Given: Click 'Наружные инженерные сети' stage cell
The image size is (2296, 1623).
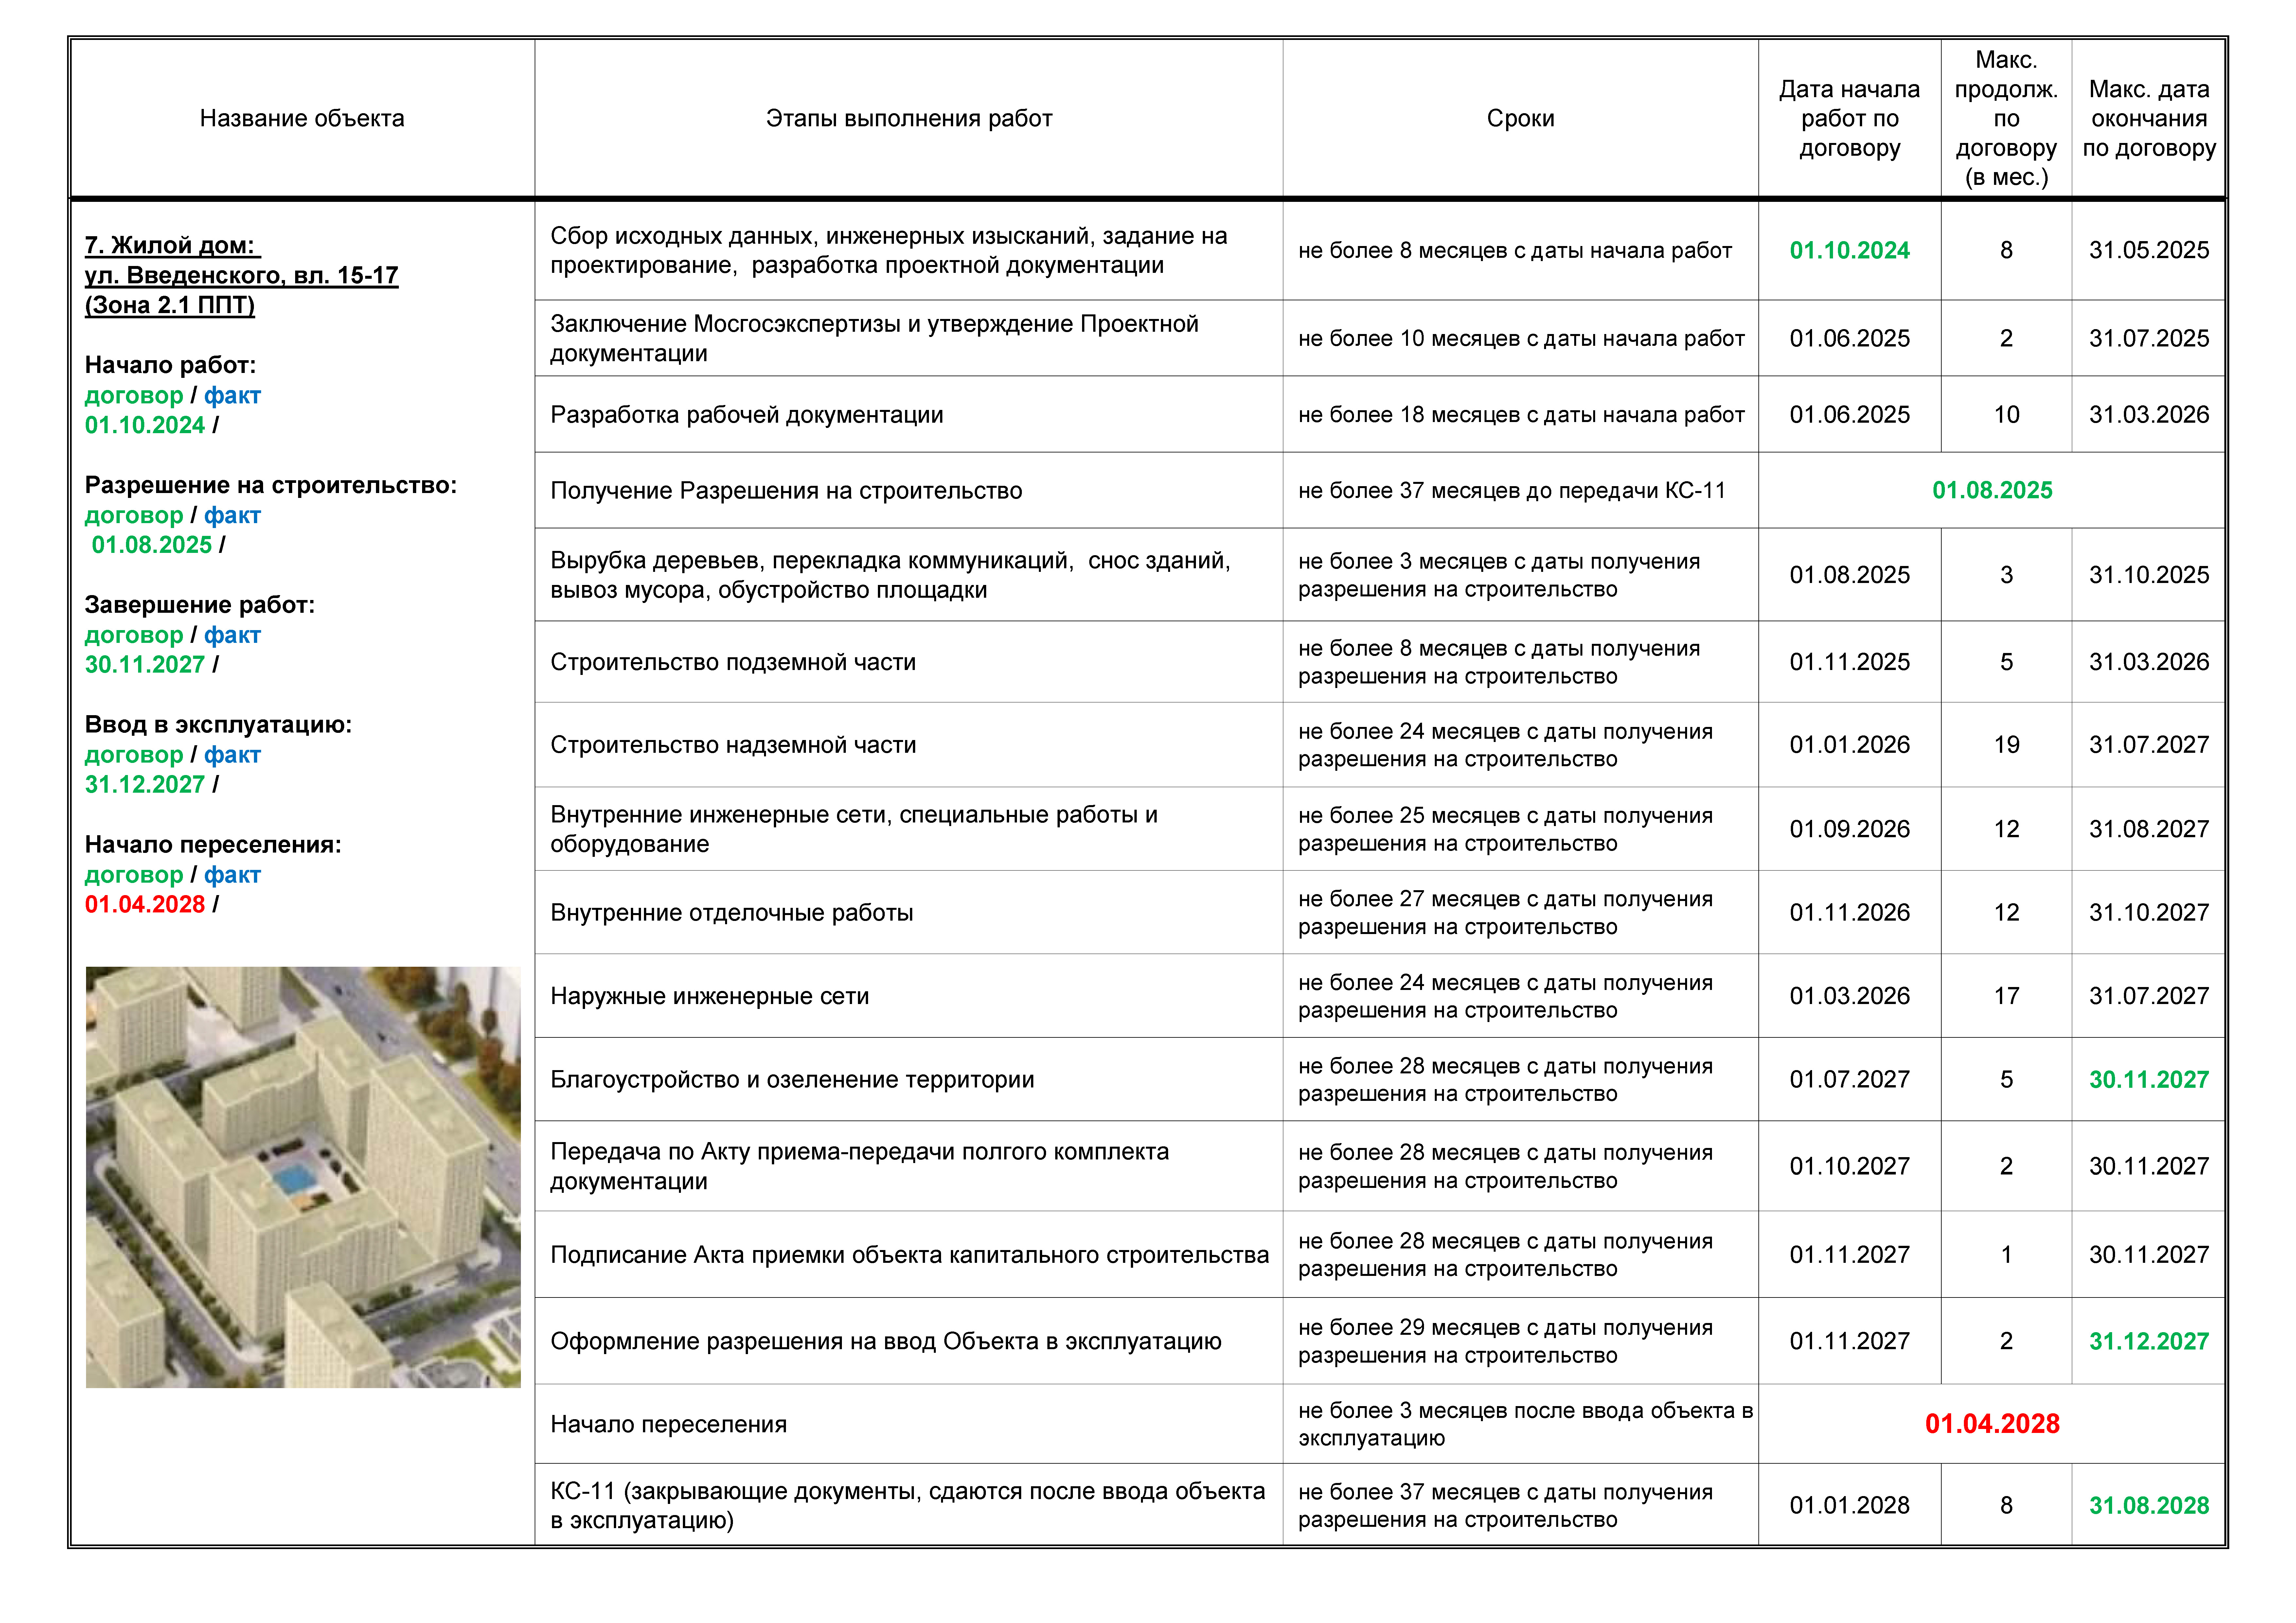Looking at the screenshot, I should (709, 996).
